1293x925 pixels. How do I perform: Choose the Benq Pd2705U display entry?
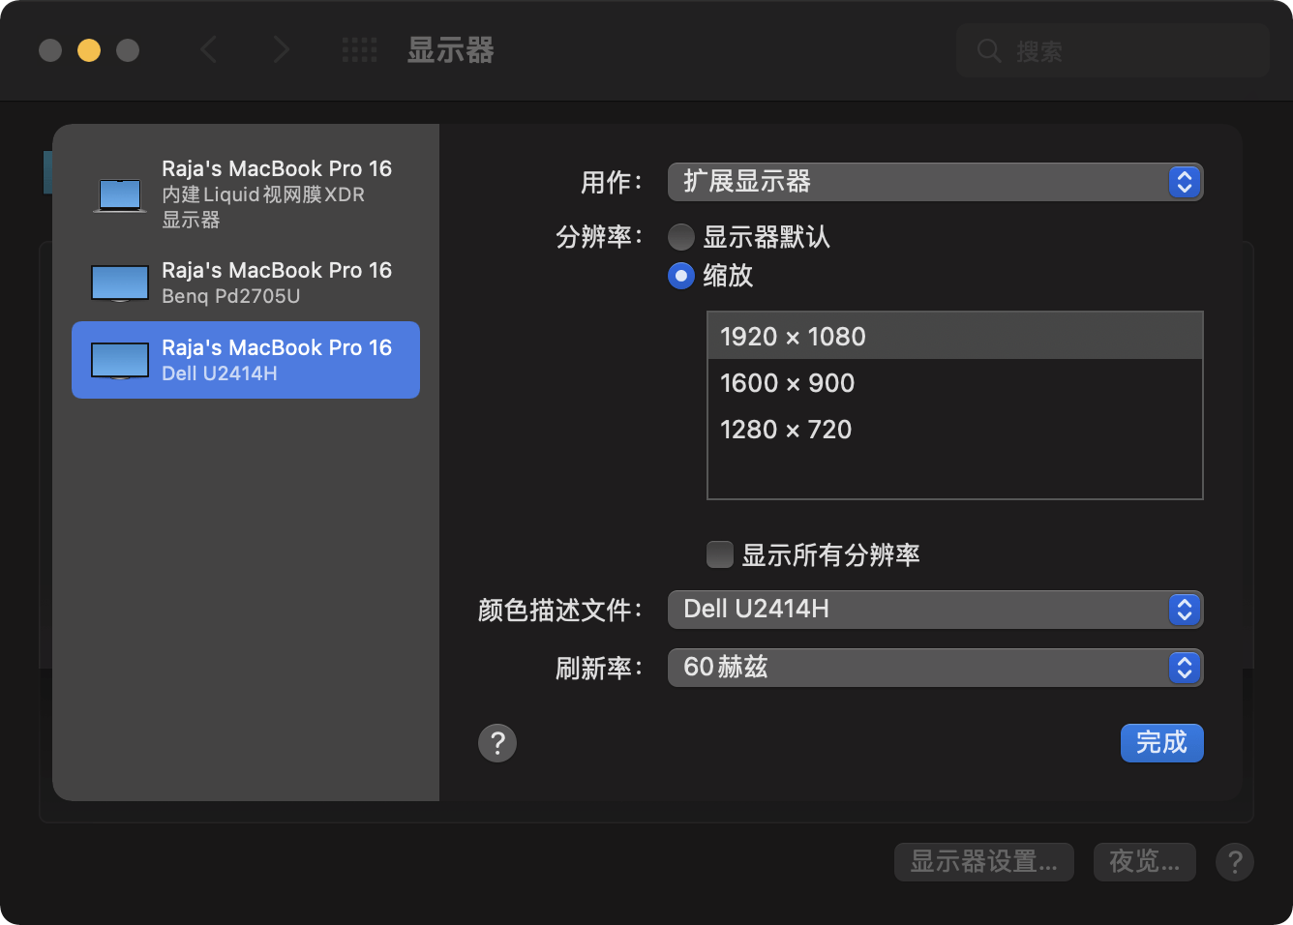point(246,283)
